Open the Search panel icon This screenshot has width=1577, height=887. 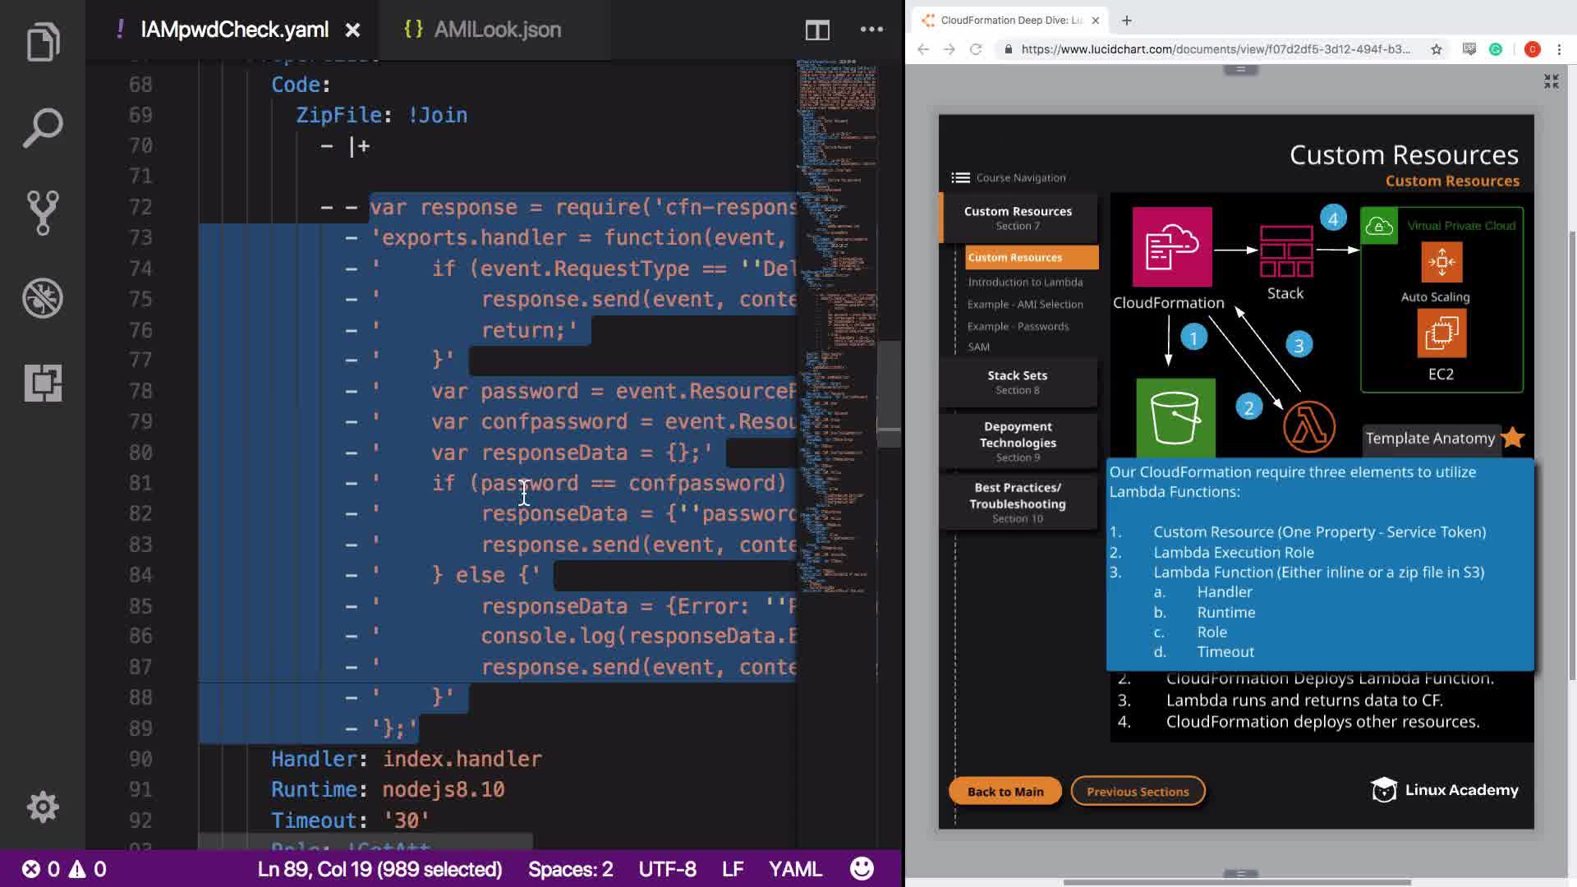click(x=43, y=128)
